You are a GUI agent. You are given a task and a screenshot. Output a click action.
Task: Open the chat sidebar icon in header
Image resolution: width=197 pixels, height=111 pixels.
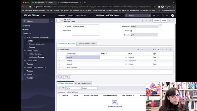click(158, 15)
